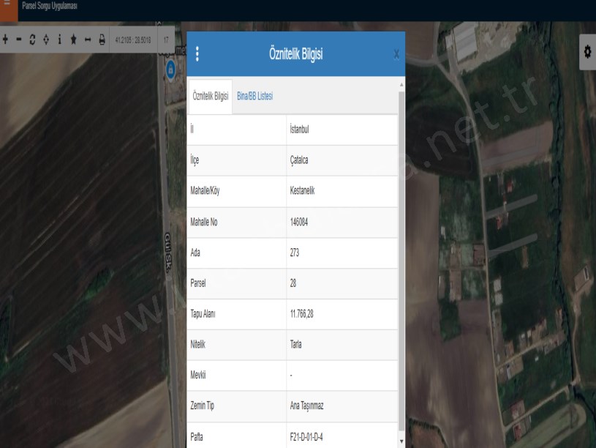The width and height of the screenshot is (596, 448).
Task: Close the Öznitelik Bilgisi panel
Action: click(x=396, y=54)
